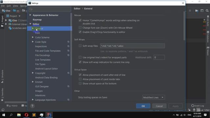
Task: Click OK to confirm settings
Action: 143,106
